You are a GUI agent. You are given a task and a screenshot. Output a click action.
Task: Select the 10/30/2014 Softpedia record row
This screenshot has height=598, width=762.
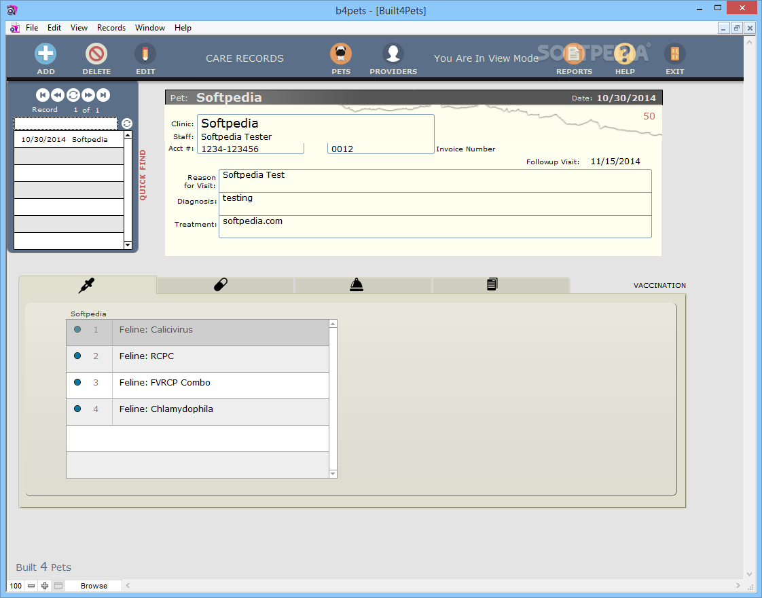69,139
